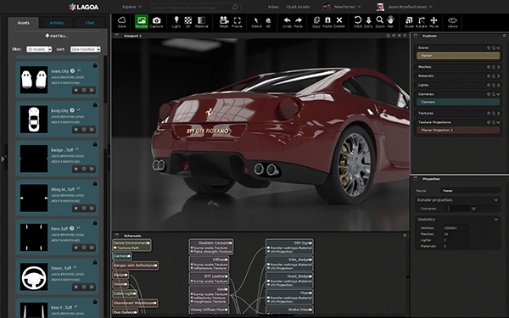This screenshot has height=318, width=509.
Task: Open Jason Brynford-Jones user menu
Action: click(405, 7)
